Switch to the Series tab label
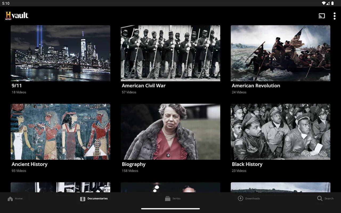The image size is (341, 213). 176,199
